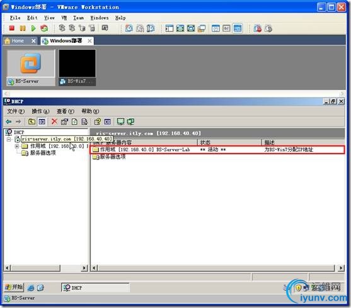Select the BS-Win7 VM thumbnail
Screen dimensions: 351x308
click(x=78, y=68)
